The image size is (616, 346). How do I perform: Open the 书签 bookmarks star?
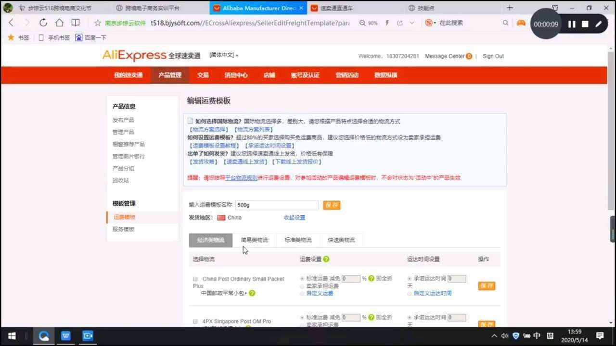click(x=18, y=37)
